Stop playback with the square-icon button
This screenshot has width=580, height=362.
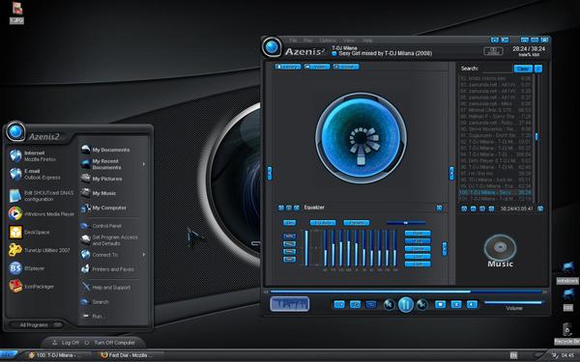tap(440, 304)
